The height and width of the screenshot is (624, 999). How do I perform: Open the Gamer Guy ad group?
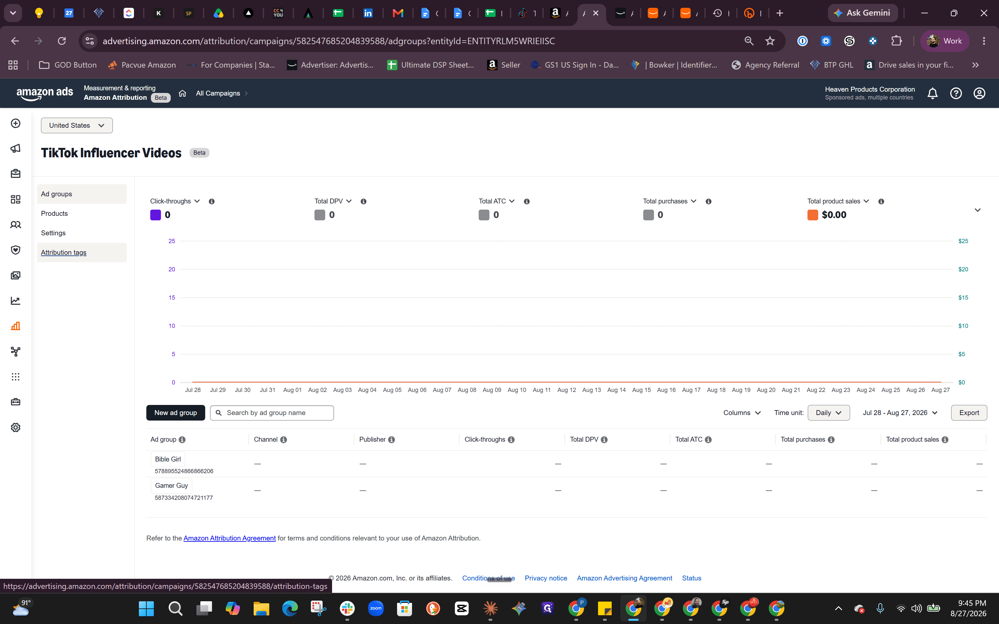[x=171, y=486]
